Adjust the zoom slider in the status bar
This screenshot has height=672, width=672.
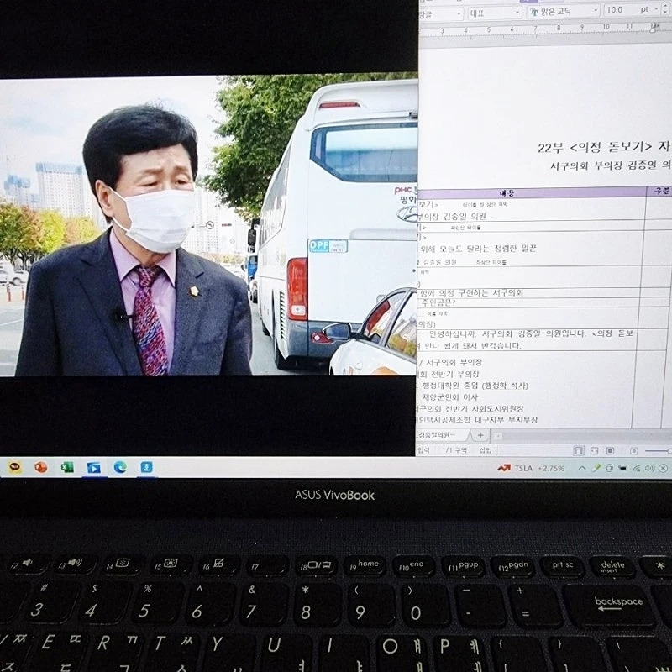point(659,451)
